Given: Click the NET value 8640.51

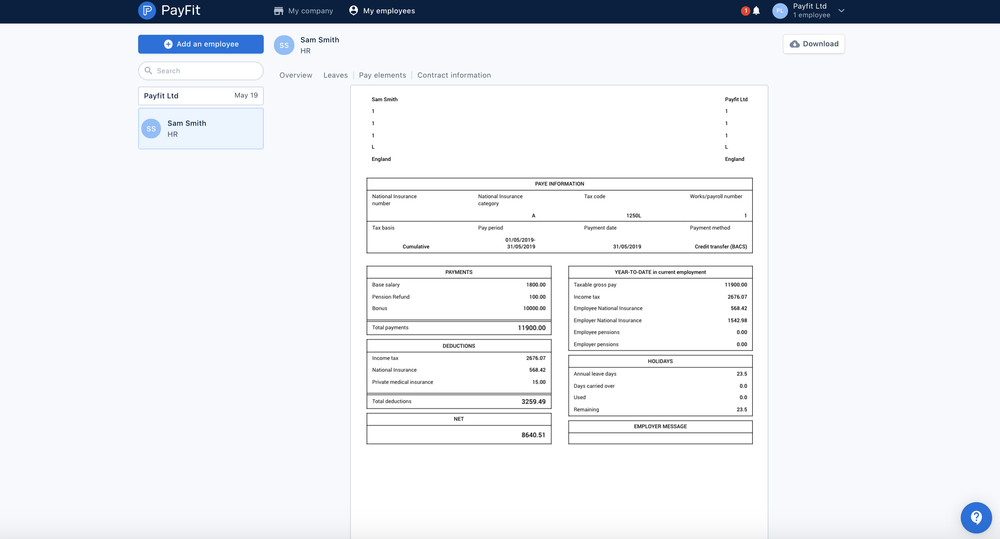Looking at the screenshot, I should [x=533, y=435].
